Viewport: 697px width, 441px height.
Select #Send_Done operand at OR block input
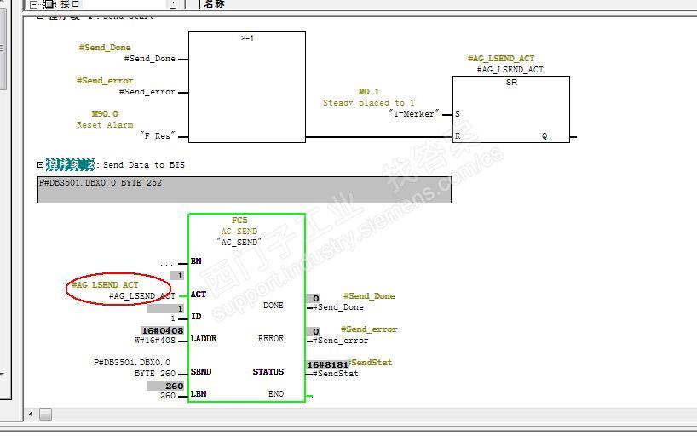[x=150, y=59]
